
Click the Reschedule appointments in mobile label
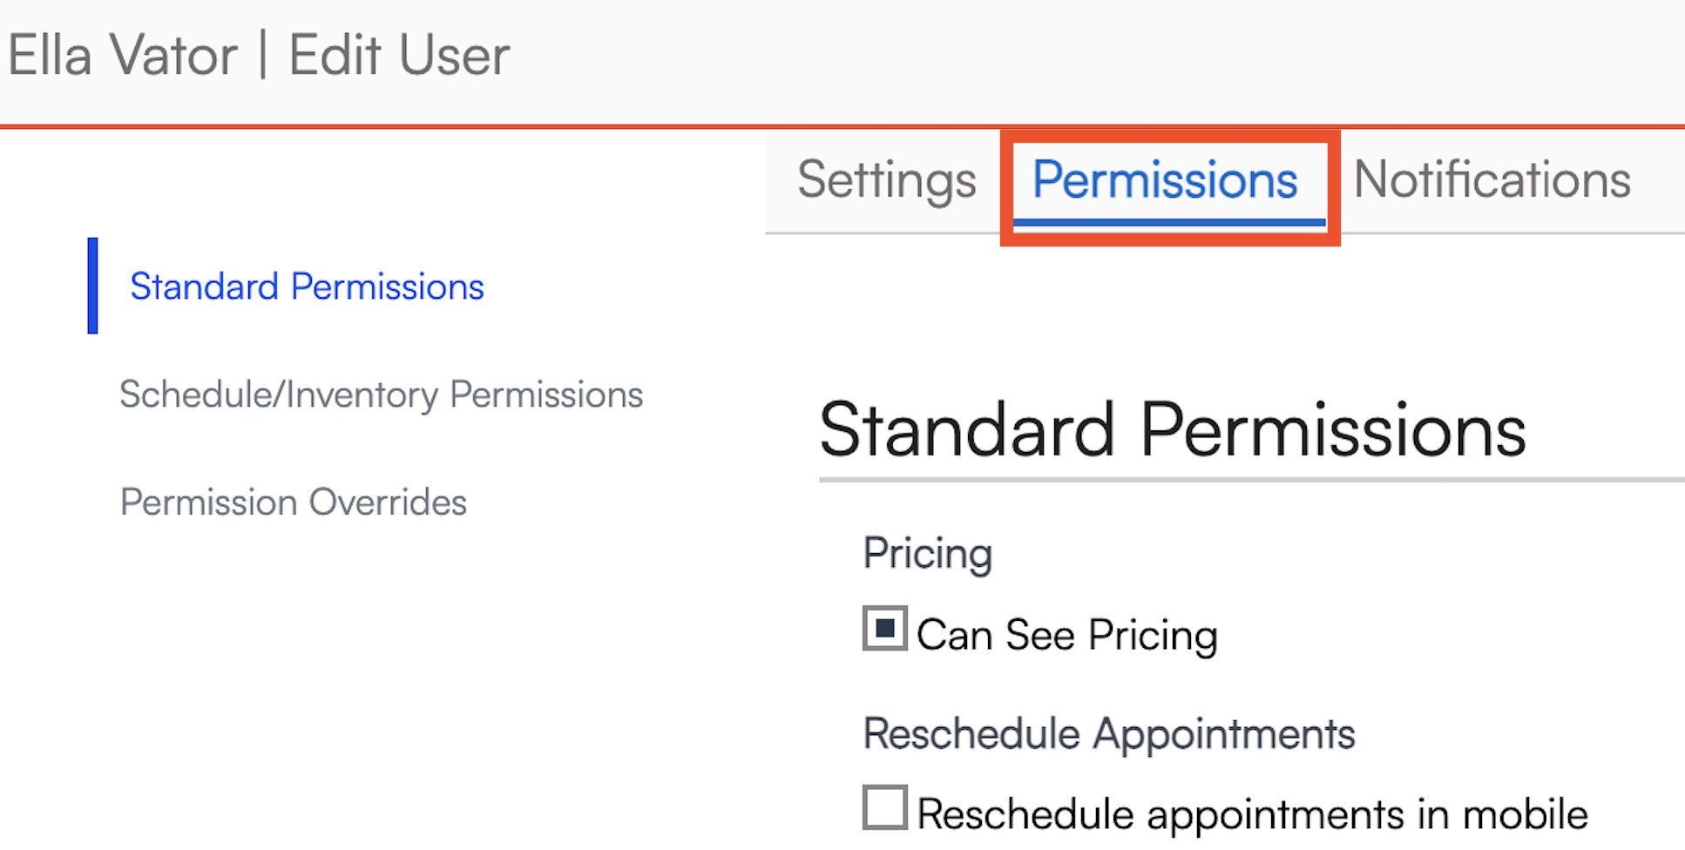tap(1252, 814)
